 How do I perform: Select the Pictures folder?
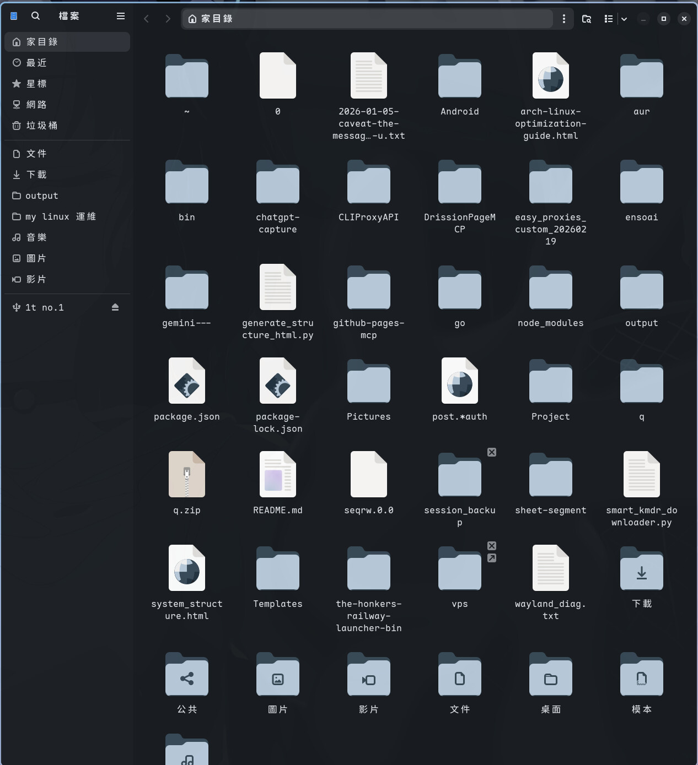369,381
